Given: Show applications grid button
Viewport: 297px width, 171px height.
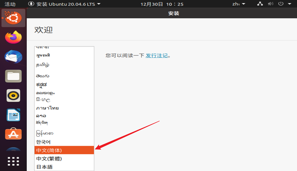Looking at the screenshot, I should click(x=13, y=161).
